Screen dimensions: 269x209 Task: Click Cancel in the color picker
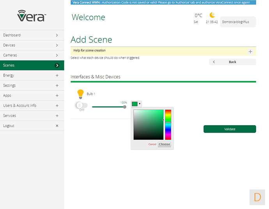click(152, 144)
